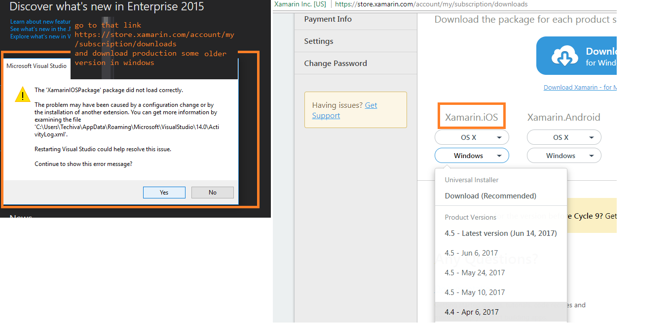The image size is (671, 325).
Task: Click the 'Learn about new featur' link in Visual Studio
Action: click(40, 22)
